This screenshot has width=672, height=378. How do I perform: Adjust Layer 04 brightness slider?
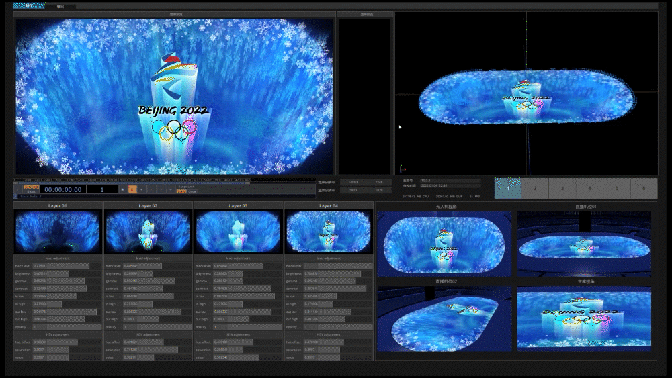click(x=338, y=273)
